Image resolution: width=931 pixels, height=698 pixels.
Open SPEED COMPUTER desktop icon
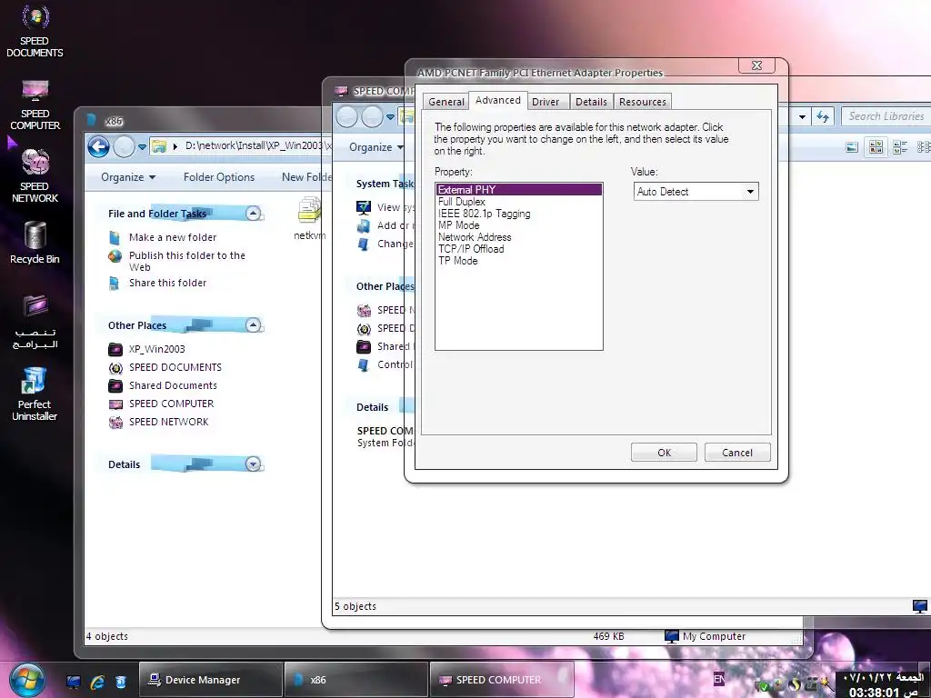point(35,105)
